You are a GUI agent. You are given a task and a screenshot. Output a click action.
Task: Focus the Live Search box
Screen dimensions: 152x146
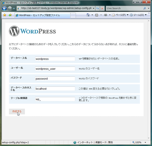[x=124, y=8]
